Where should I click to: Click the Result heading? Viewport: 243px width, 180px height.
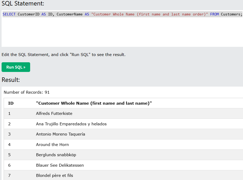point(11,80)
